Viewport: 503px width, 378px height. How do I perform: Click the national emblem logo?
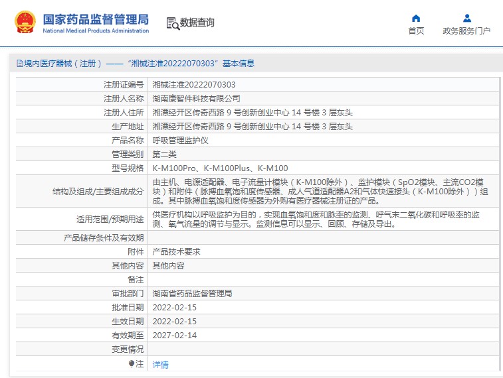click(26, 23)
